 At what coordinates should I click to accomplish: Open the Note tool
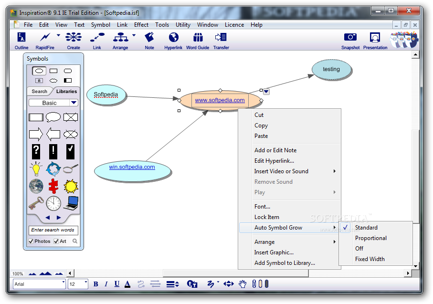click(x=149, y=41)
